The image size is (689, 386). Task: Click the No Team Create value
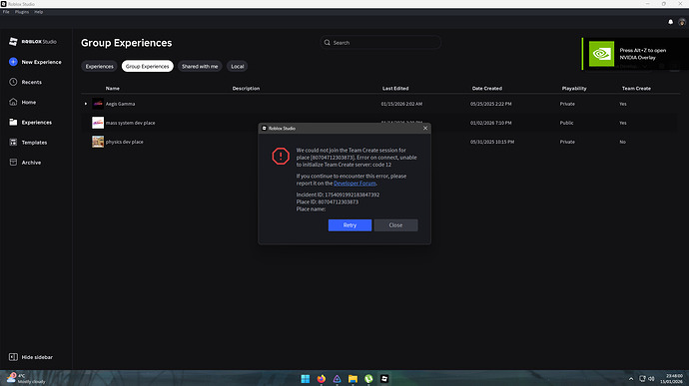[x=622, y=142]
